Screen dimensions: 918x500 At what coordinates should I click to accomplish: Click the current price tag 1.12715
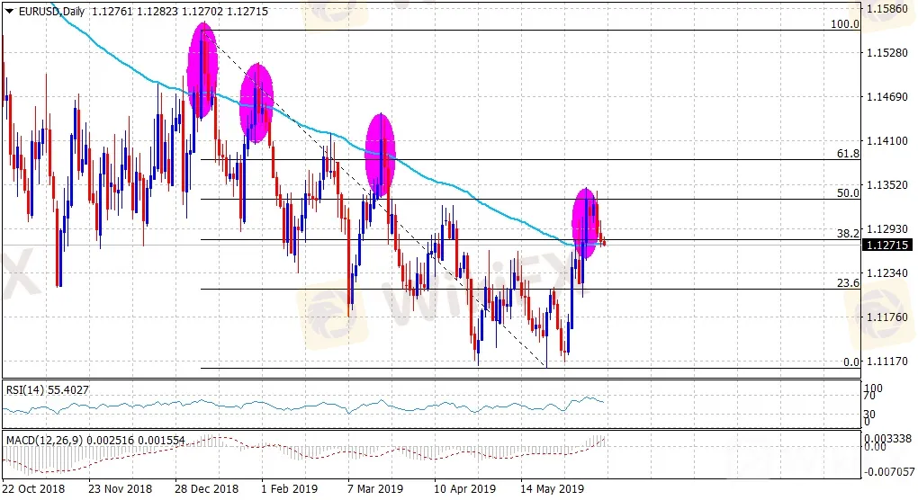point(886,245)
